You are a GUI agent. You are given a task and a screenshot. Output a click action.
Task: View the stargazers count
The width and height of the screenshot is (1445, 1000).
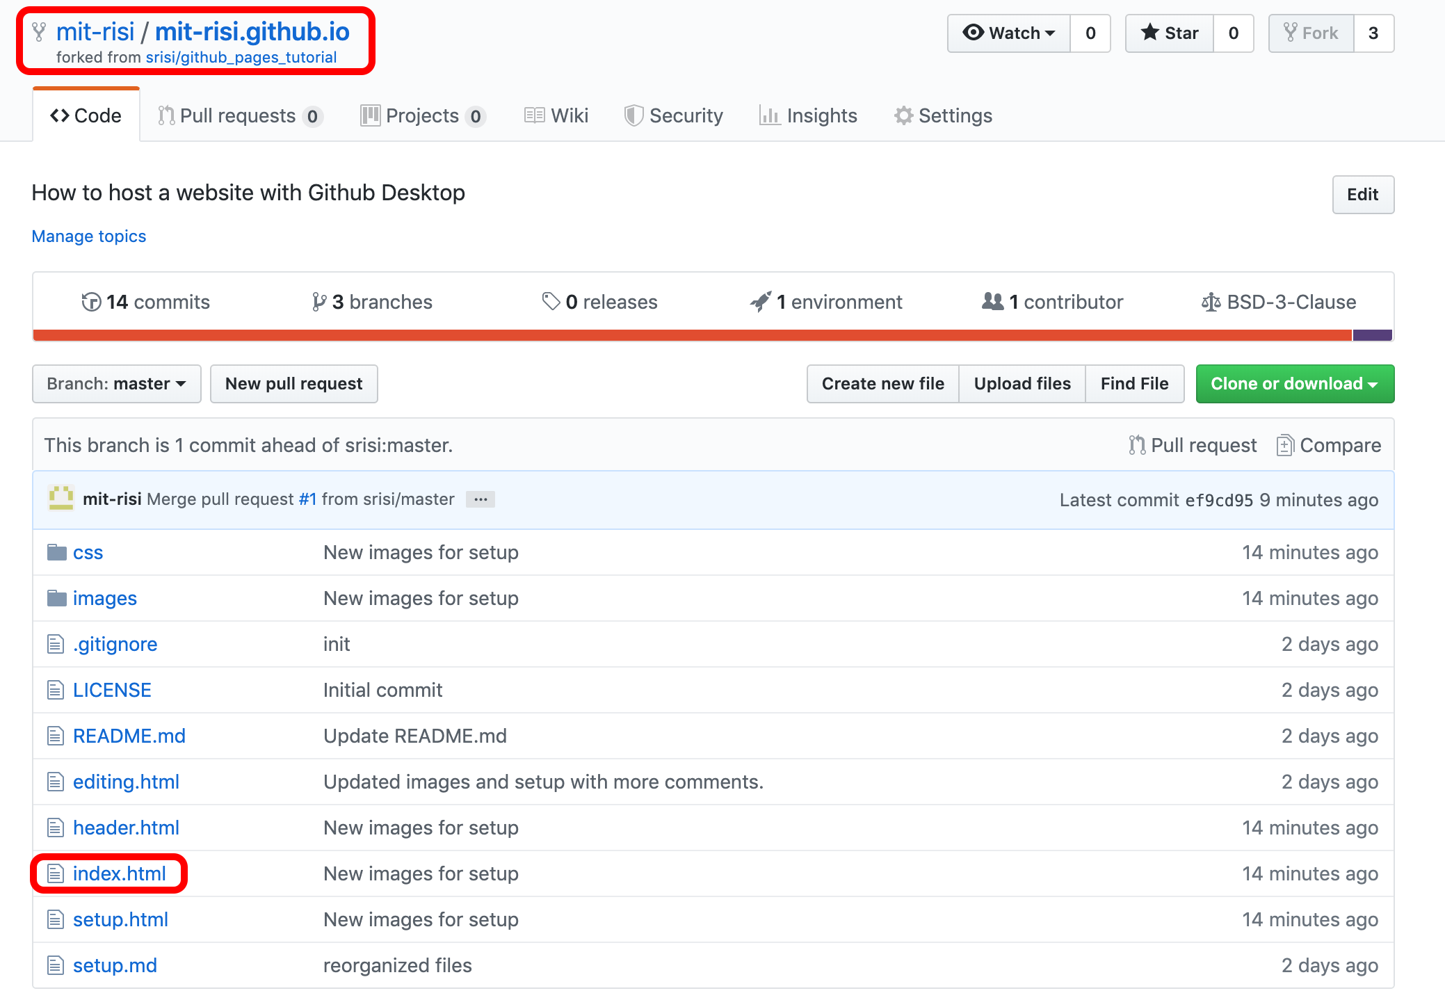point(1234,33)
